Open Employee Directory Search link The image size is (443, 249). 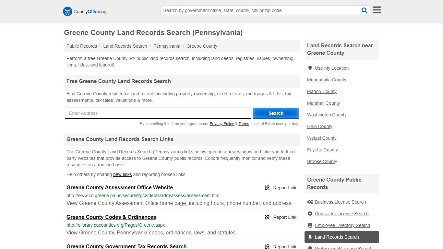(342, 225)
